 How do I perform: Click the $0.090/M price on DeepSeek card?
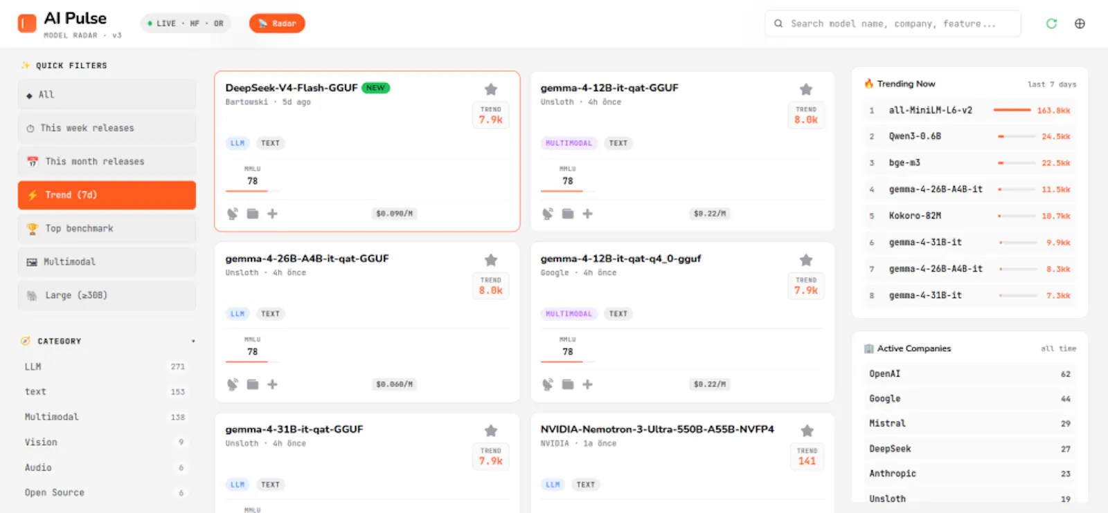click(x=394, y=214)
